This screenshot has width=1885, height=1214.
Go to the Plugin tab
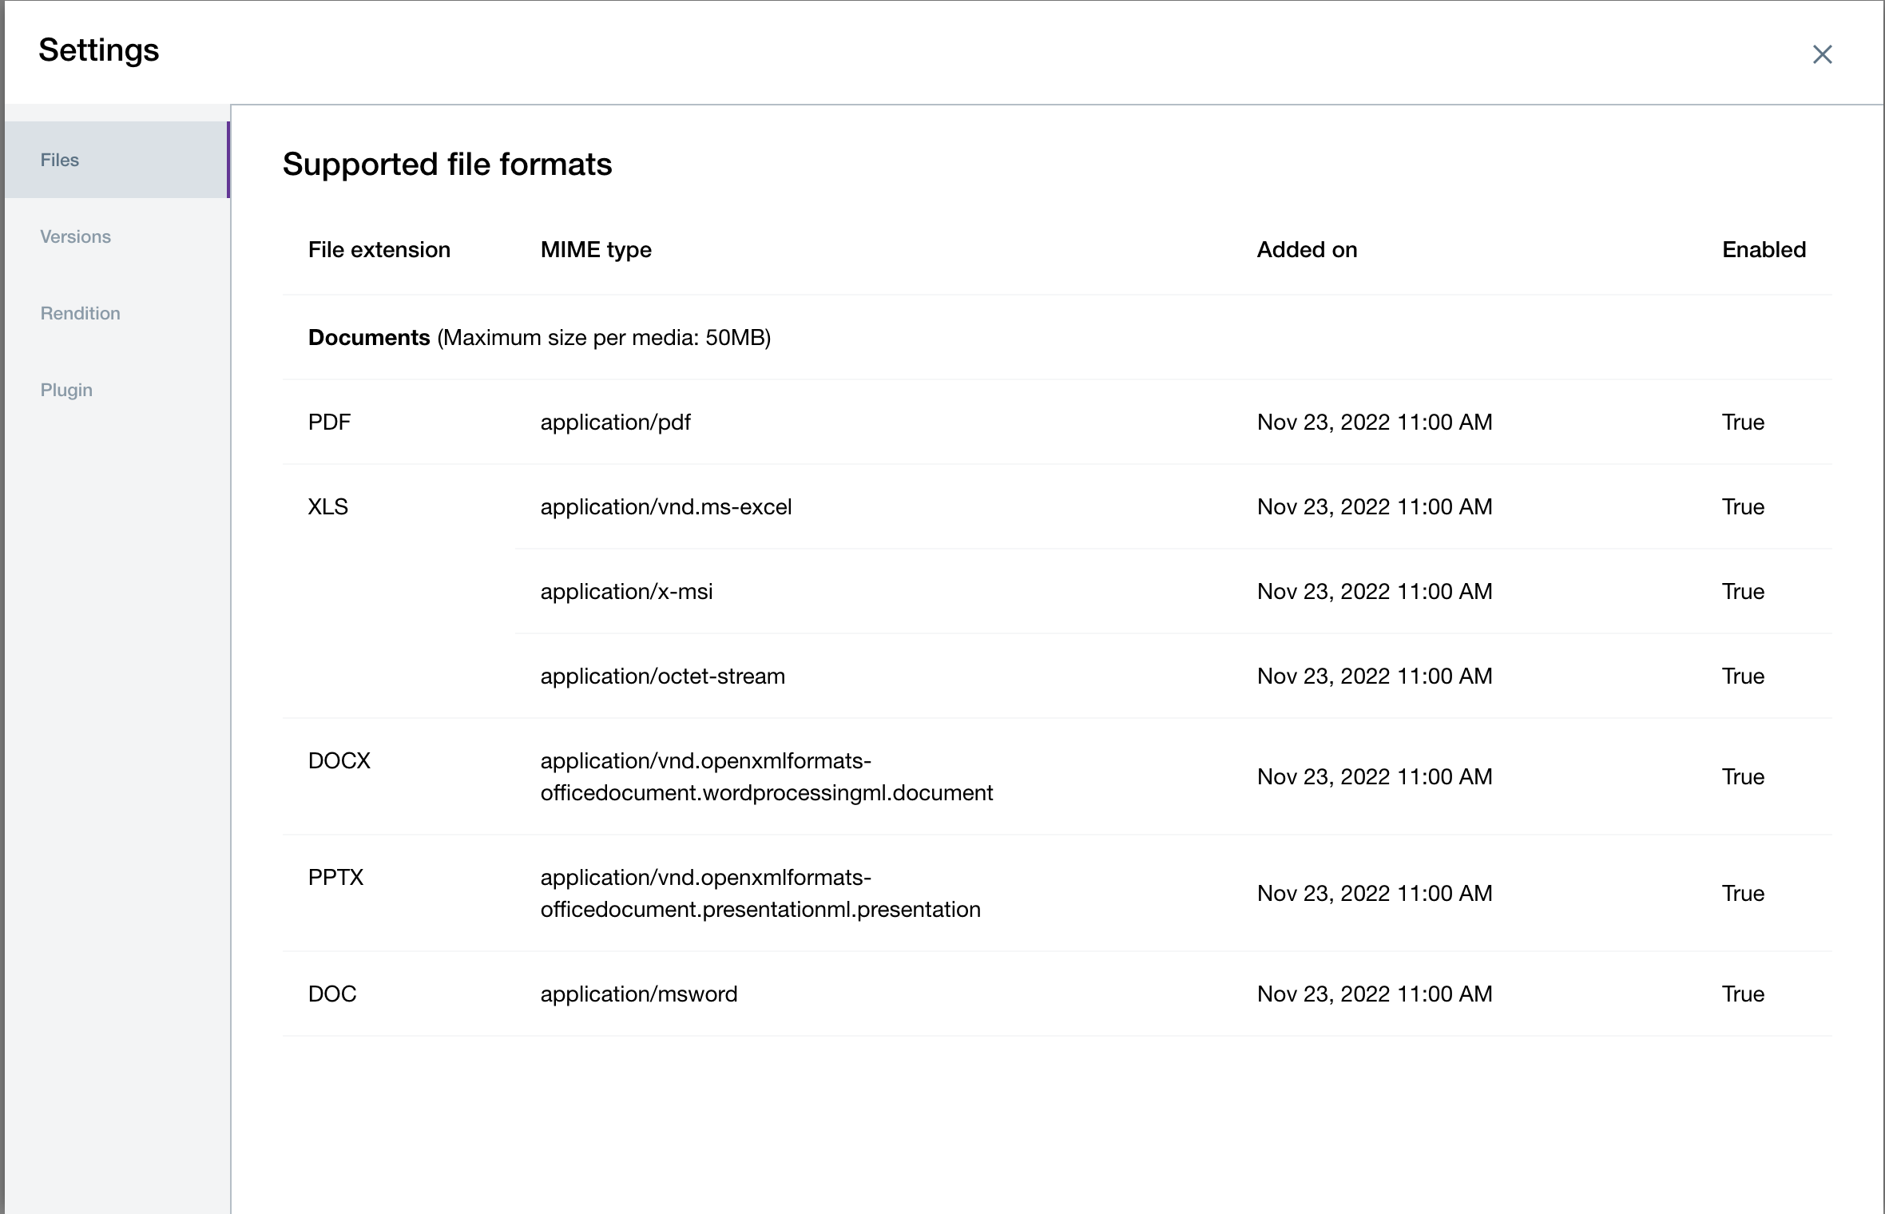click(x=66, y=390)
